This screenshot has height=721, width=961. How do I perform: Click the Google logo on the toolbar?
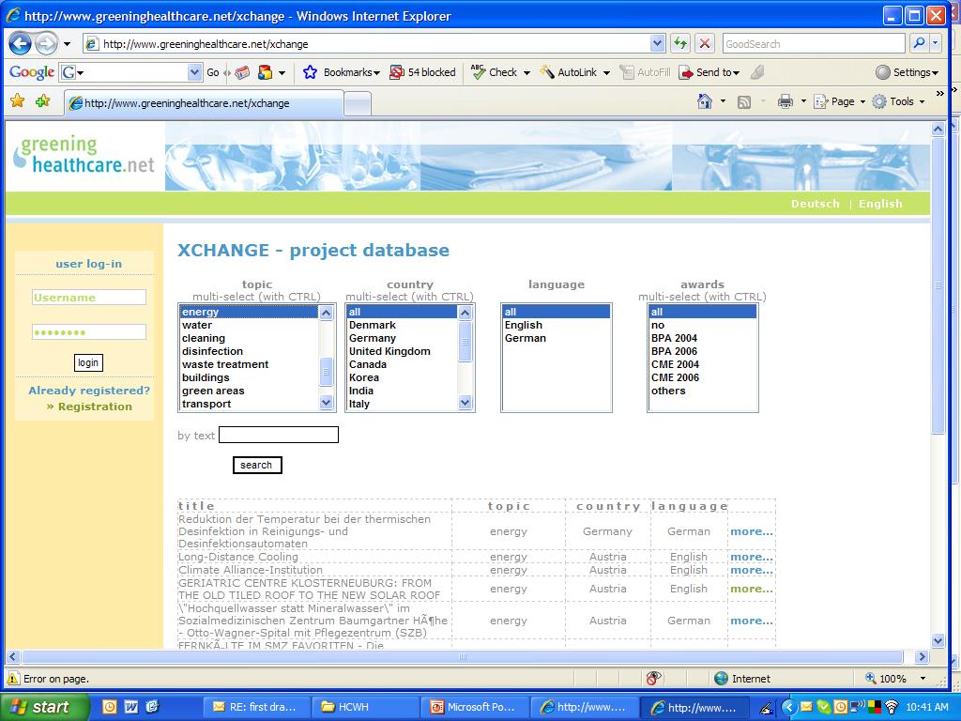pos(32,72)
